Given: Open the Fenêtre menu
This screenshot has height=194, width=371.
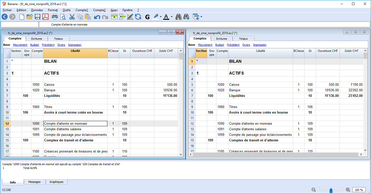Looking at the screenshot, I should pos(127,10).
